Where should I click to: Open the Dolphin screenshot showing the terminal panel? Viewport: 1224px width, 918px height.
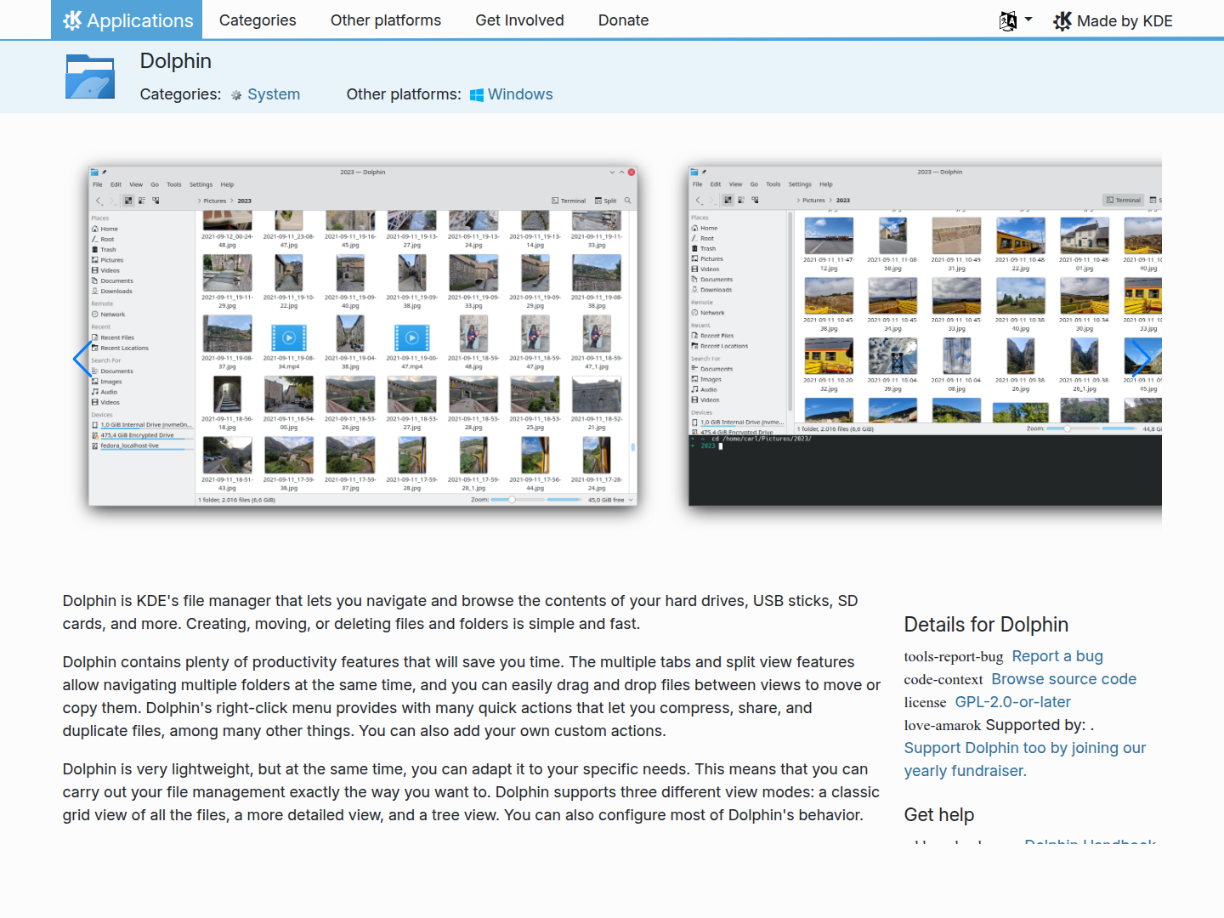(925, 336)
